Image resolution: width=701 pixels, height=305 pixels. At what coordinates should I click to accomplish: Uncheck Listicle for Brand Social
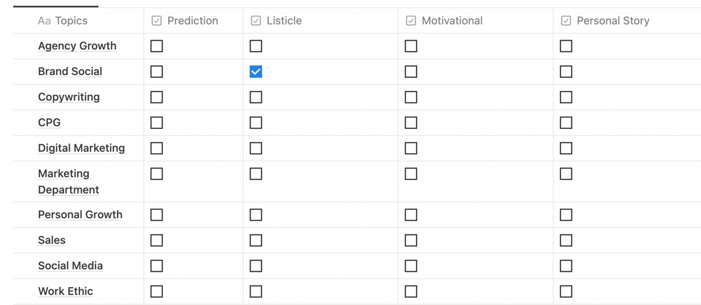[256, 72]
